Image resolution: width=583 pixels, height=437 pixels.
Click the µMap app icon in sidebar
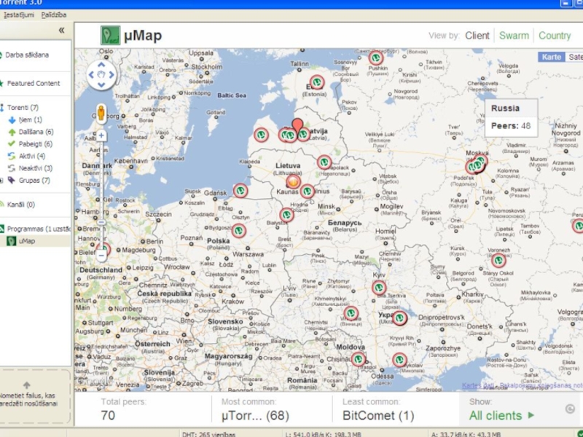tap(12, 241)
